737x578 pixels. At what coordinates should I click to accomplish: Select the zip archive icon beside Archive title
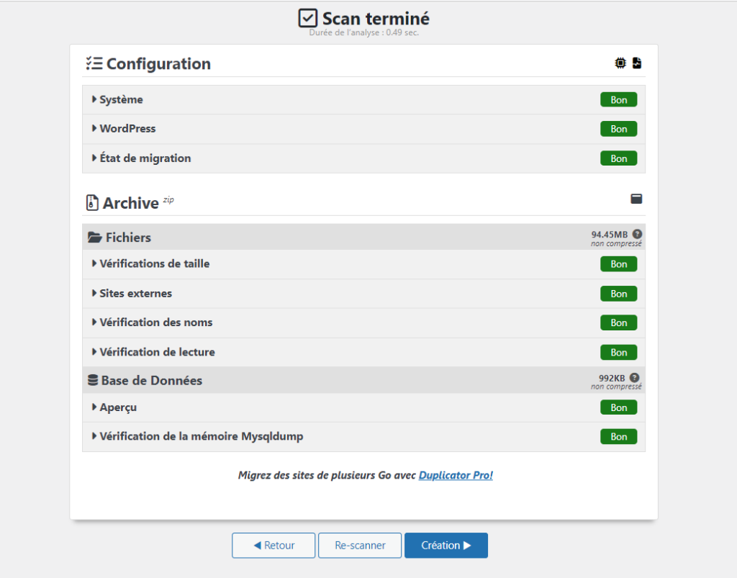(91, 202)
